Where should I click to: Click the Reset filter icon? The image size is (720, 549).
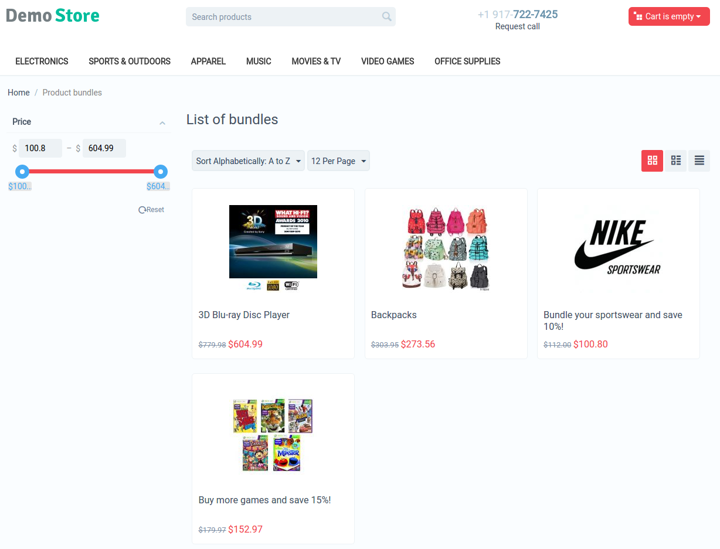click(x=142, y=210)
